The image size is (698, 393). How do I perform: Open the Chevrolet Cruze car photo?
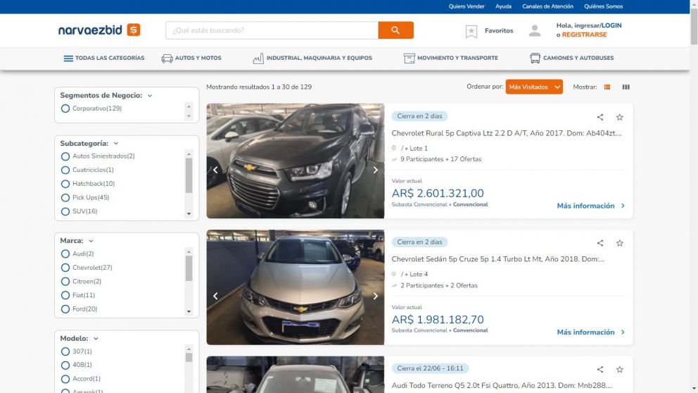tap(295, 287)
